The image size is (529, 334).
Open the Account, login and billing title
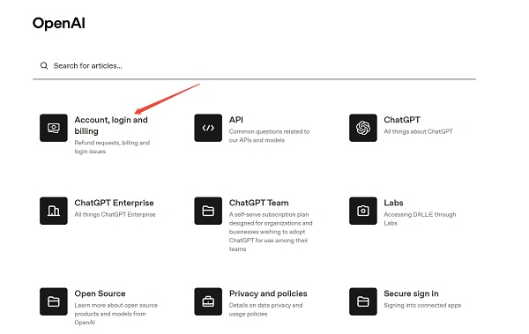[111, 125]
